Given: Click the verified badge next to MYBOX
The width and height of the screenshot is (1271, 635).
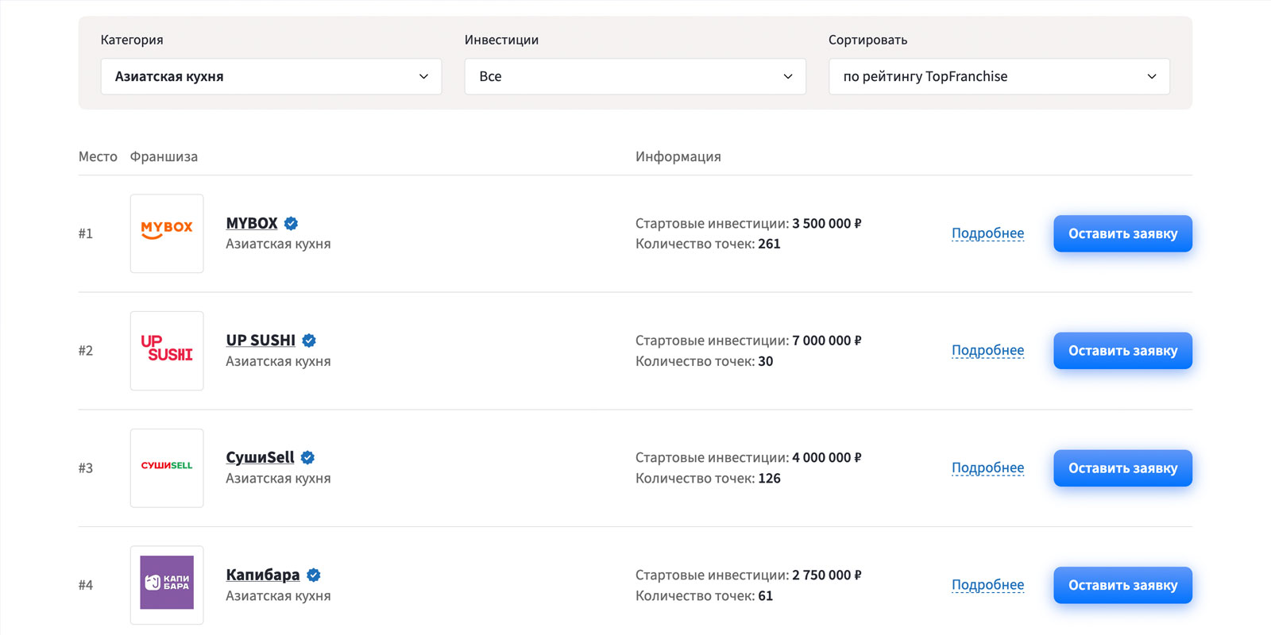Looking at the screenshot, I should 292,224.
